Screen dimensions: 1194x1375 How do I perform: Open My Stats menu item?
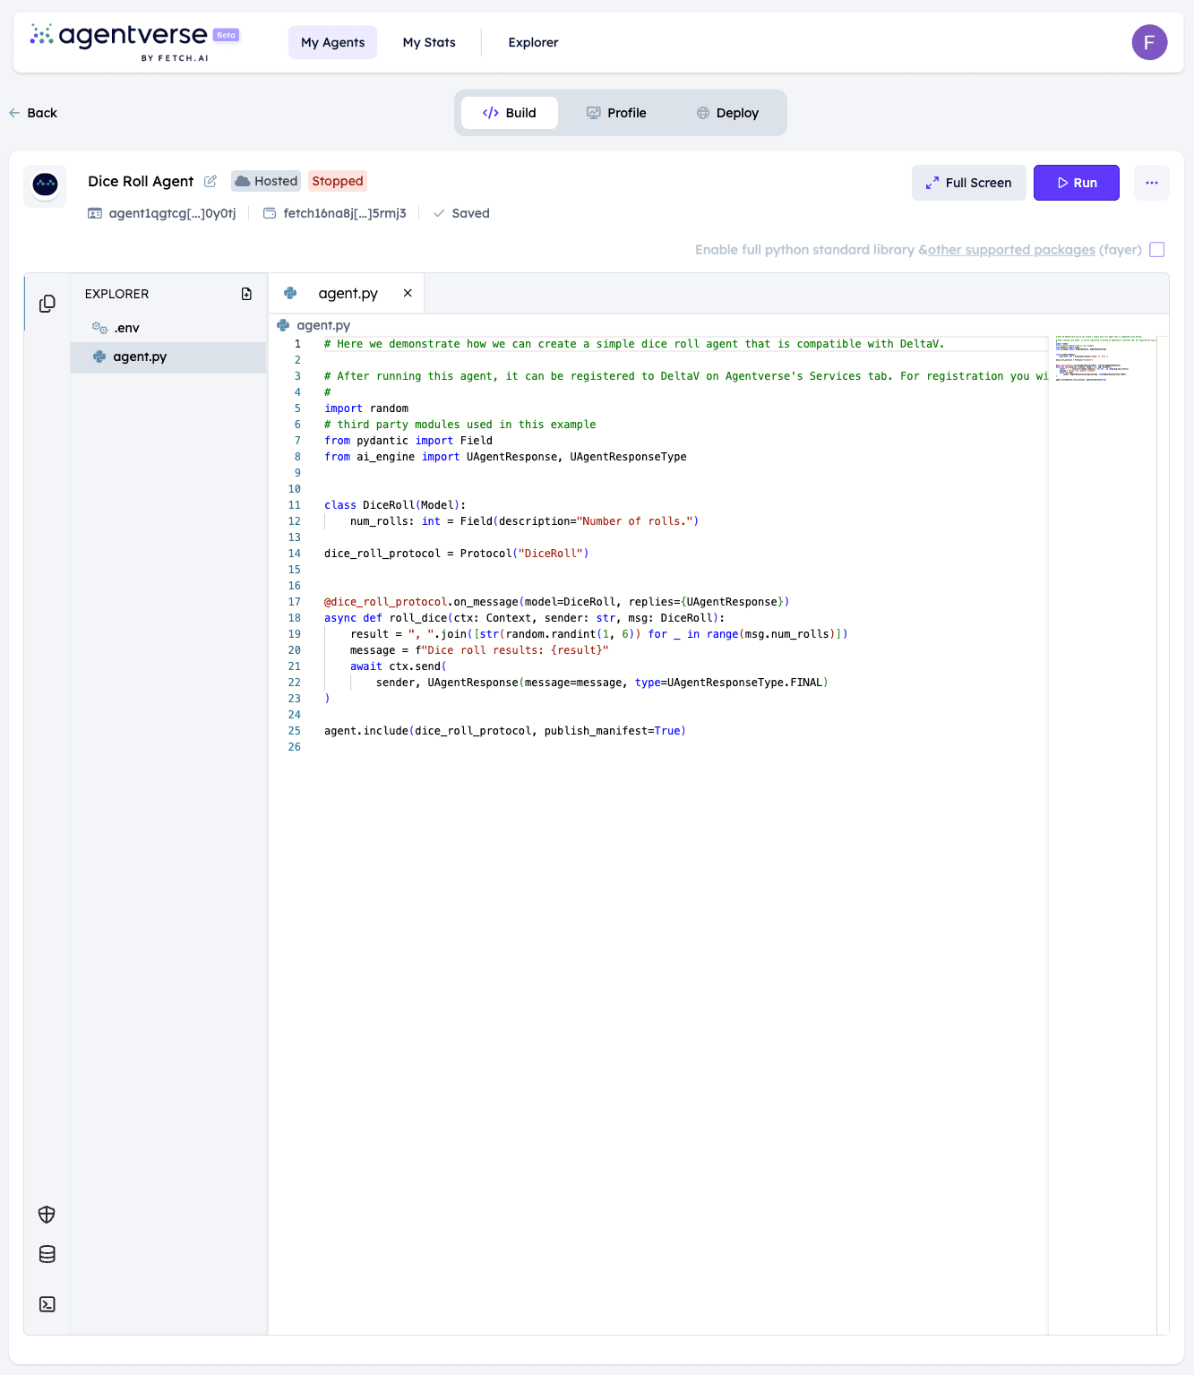pyautogui.click(x=429, y=42)
